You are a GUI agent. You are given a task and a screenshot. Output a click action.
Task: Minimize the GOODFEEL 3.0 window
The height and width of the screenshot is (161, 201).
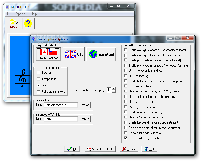click(111, 6)
